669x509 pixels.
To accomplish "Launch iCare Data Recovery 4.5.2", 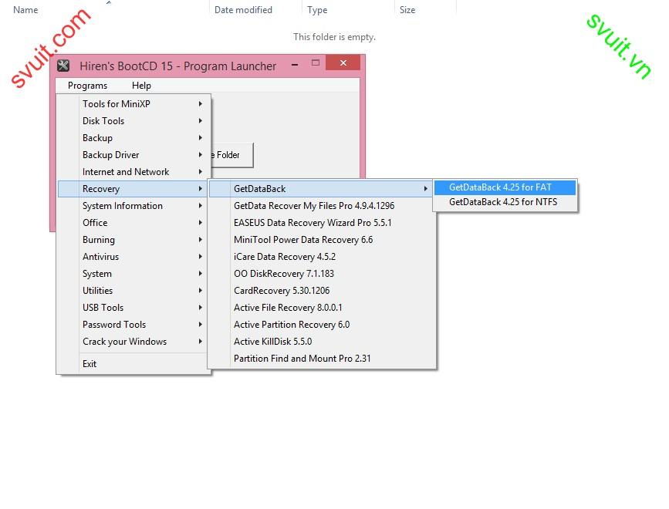I will click(322, 257).
